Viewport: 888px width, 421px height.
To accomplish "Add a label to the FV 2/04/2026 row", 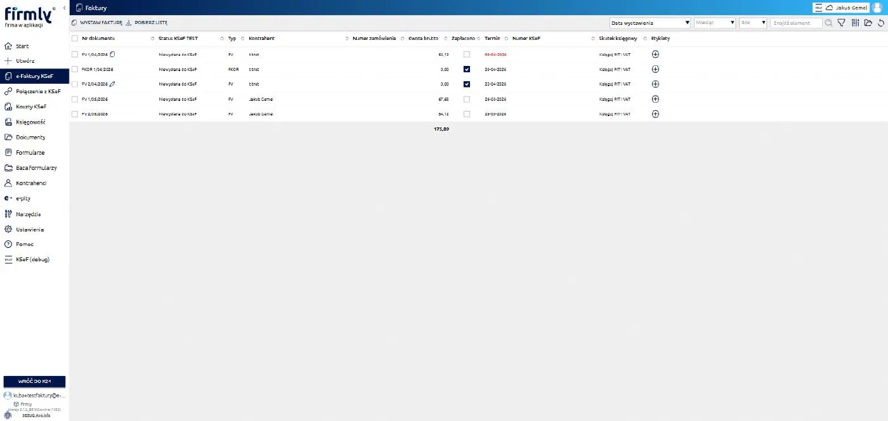I will (655, 84).
